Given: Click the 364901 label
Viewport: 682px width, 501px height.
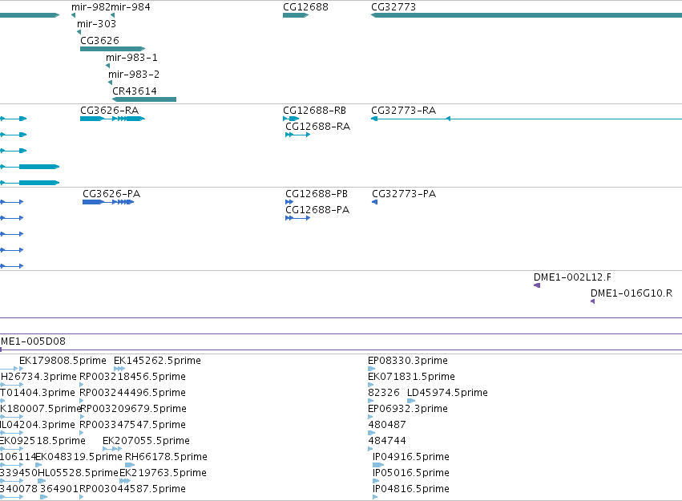Looking at the screenshot, I should (x=59, y=489).
